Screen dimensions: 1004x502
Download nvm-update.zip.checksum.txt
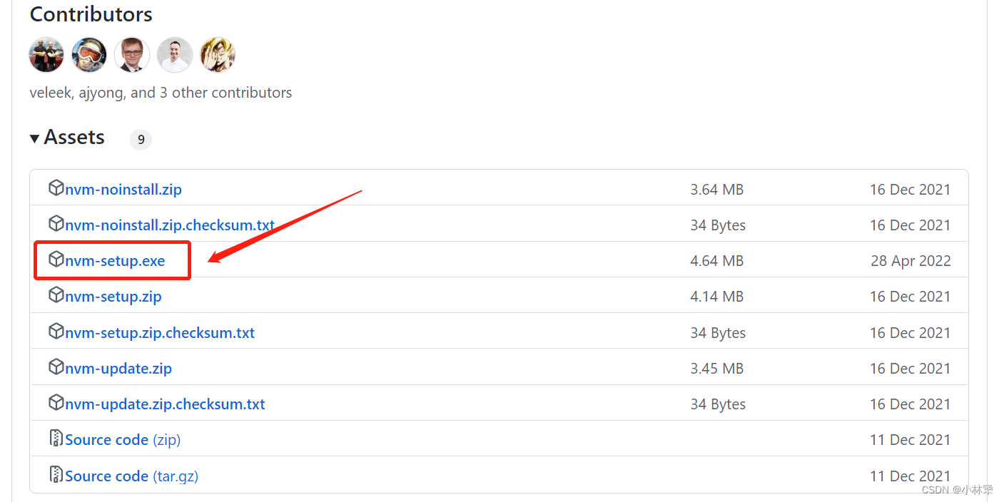coord(165,404)
